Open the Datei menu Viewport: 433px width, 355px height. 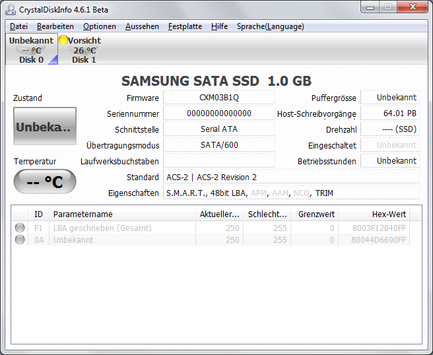pos(18,26)
